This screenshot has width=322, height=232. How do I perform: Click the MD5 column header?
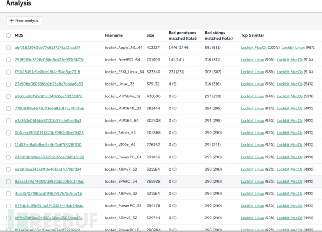pos(19,35)
